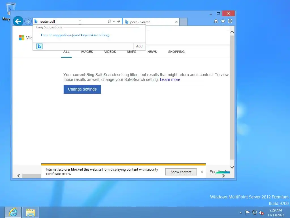Open File Explorer from the taskbar

point(31,212)
